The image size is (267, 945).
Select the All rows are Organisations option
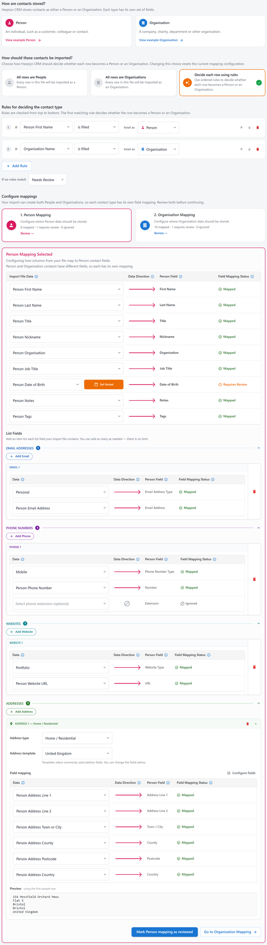(x=133, y=82)
